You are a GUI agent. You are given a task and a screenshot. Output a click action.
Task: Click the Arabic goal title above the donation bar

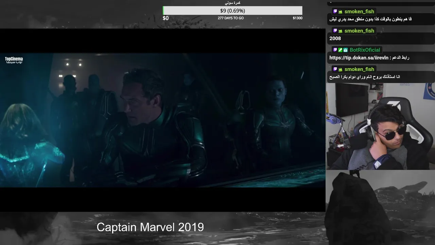(232, 3)
